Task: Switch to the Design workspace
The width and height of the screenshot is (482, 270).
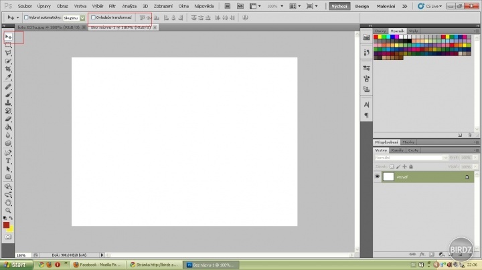Action: [x=361, y=6]
